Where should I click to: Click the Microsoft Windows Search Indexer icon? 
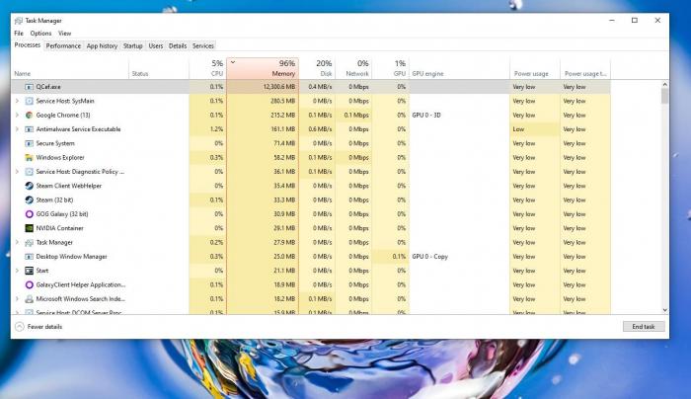29,299
